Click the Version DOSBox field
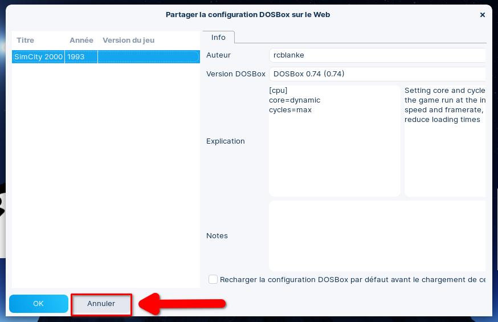Image resolution: width=498 pixels, height=322 pixels. point(376,74)
